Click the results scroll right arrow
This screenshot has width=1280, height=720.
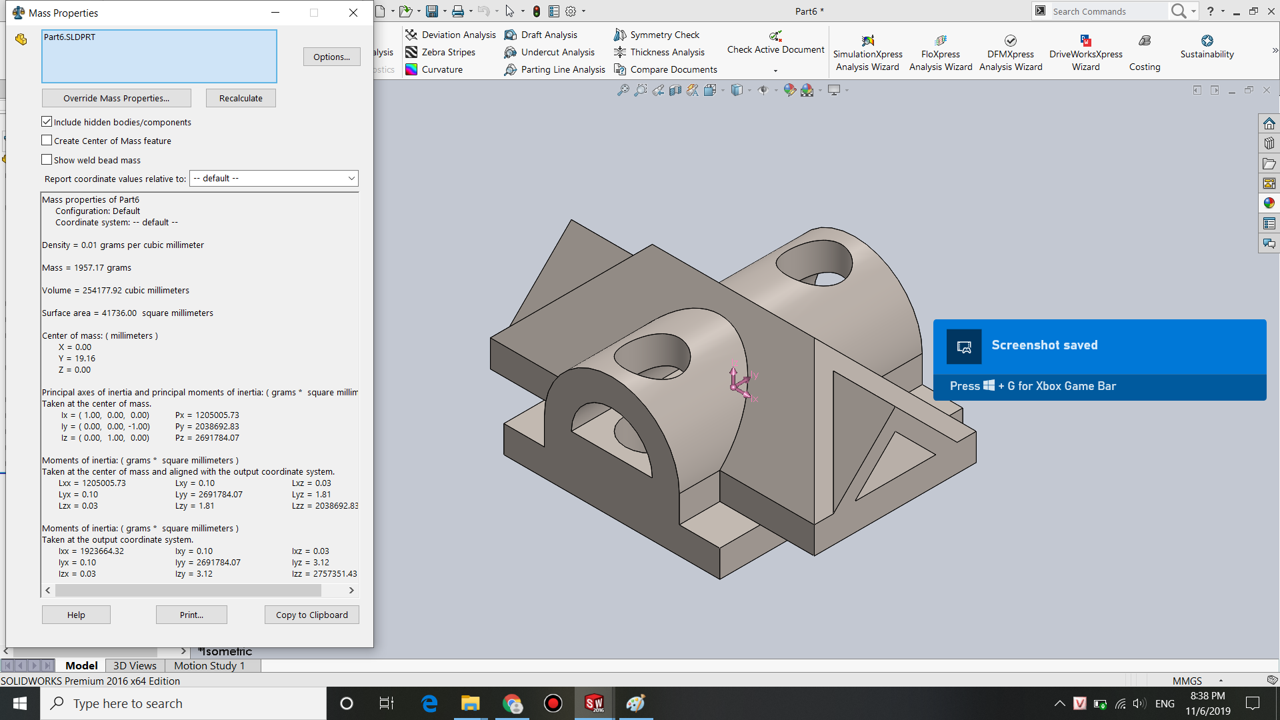click(x=351, y=590)
